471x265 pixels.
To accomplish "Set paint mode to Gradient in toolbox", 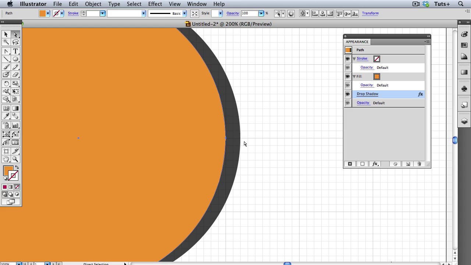I will point(11,187).
